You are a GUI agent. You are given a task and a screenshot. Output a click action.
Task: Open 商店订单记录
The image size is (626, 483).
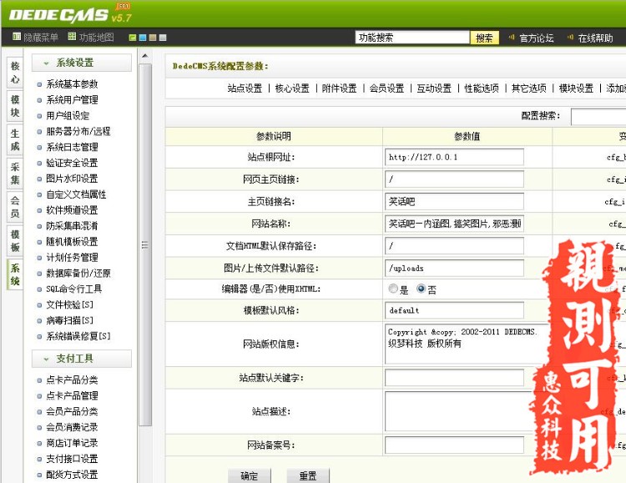click(x=72, y=443)
